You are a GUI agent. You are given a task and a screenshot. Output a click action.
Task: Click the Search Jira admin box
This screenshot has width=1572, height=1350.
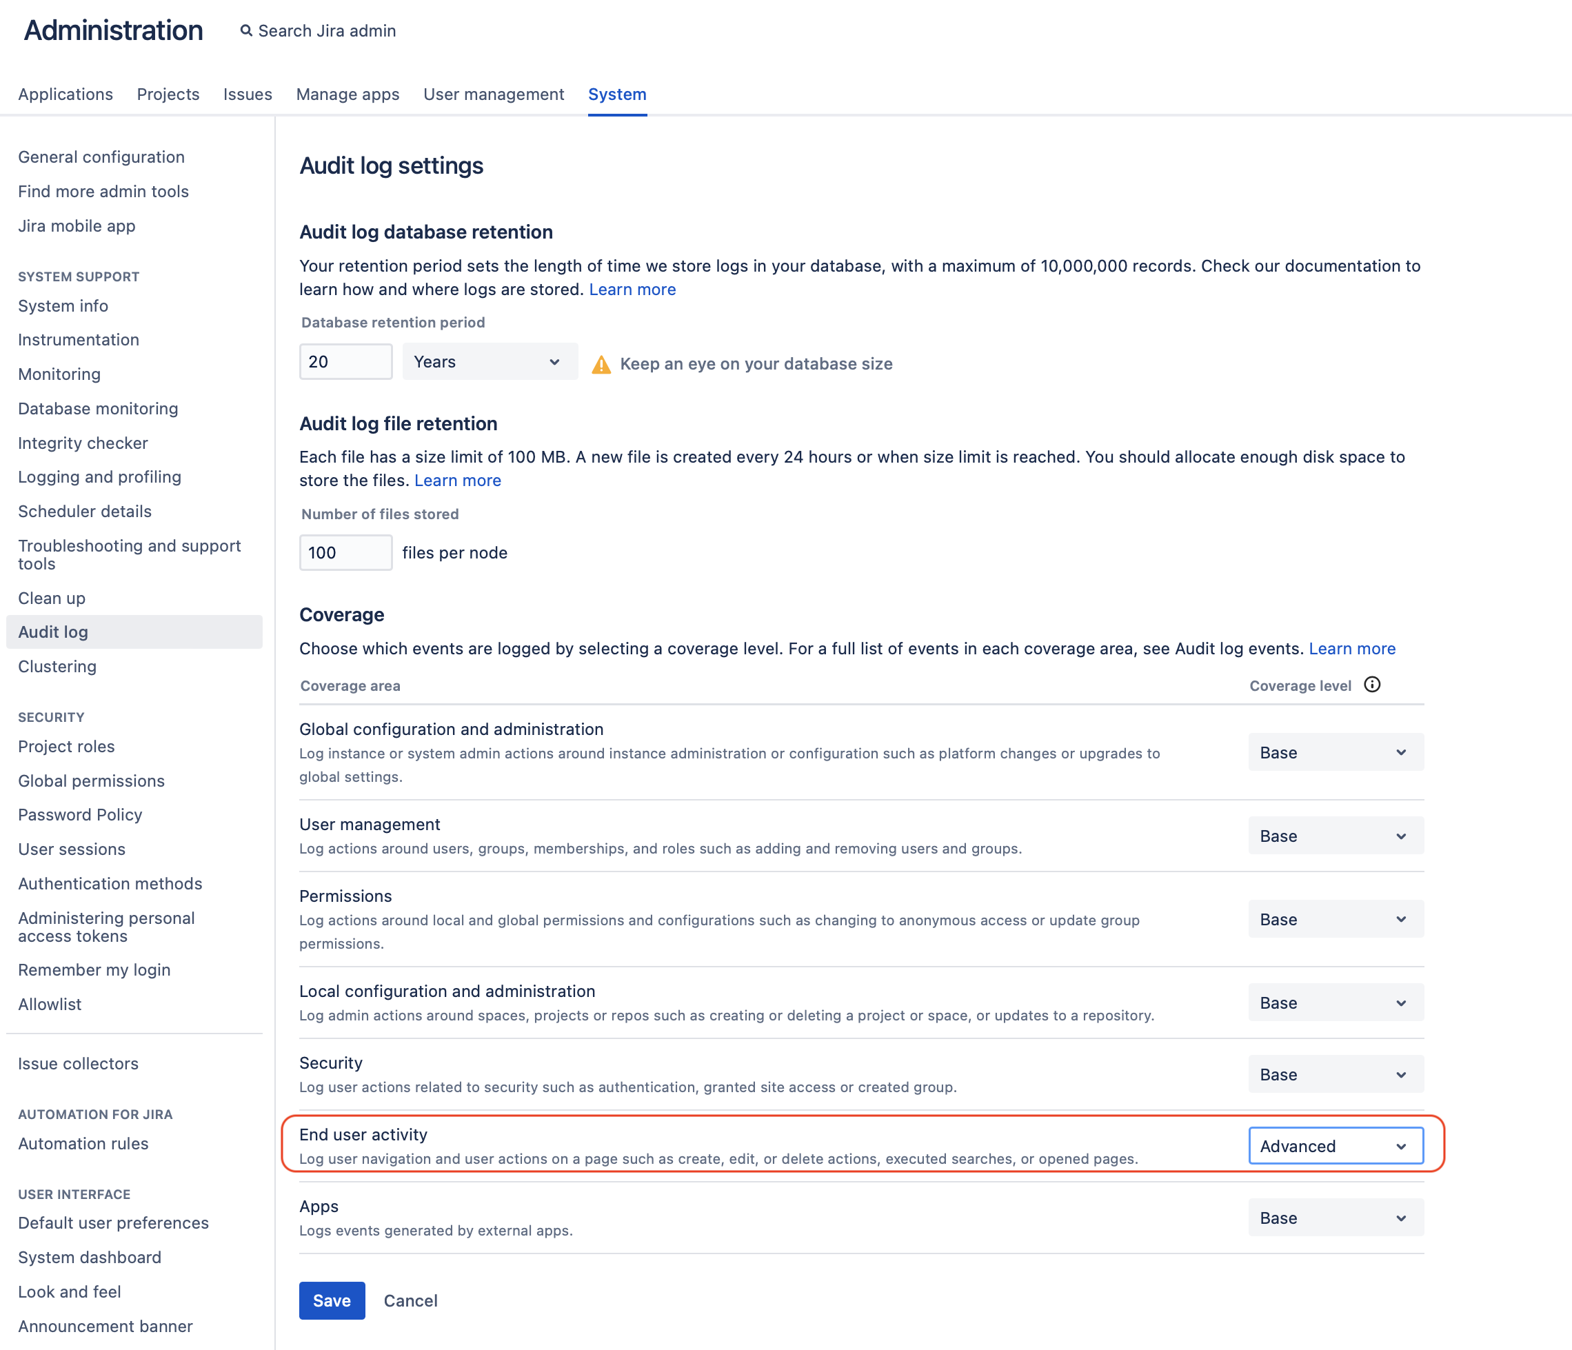point(327,30)
